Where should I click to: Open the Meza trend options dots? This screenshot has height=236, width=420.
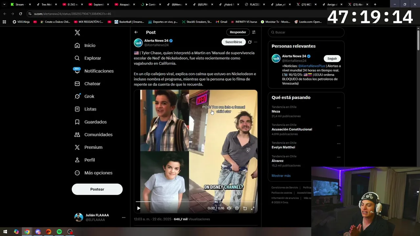coord(339,108)
